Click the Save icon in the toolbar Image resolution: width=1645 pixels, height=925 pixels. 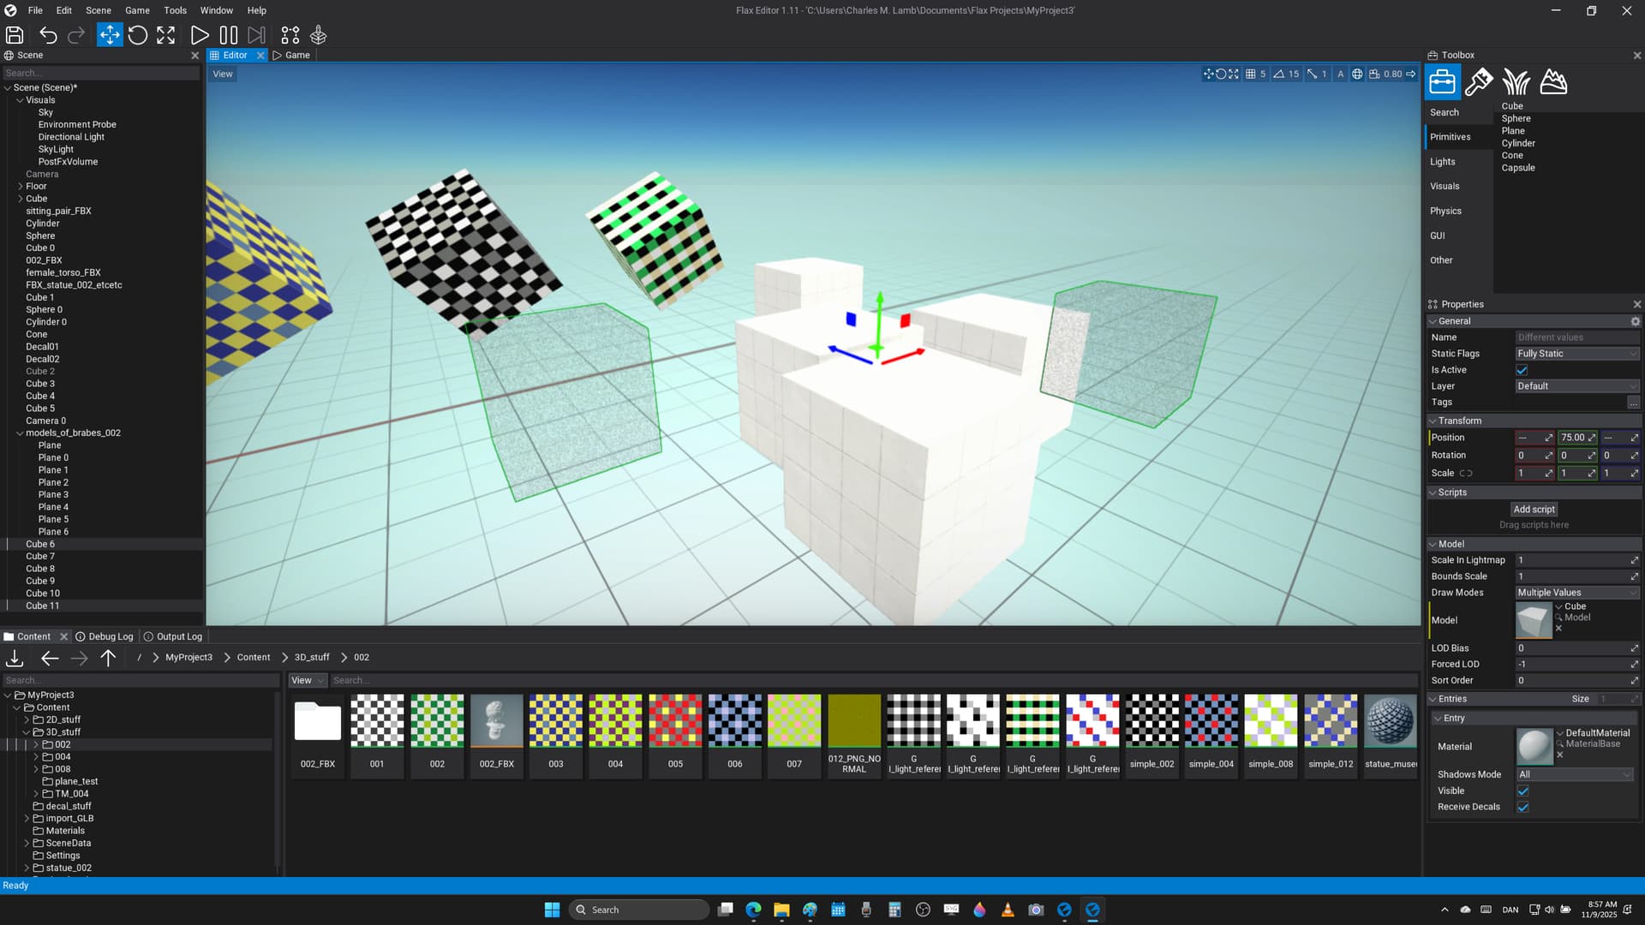(x=15, y=35)
